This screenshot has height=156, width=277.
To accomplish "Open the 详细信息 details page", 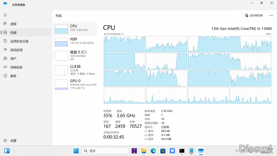I will click(x=16, y=67).
